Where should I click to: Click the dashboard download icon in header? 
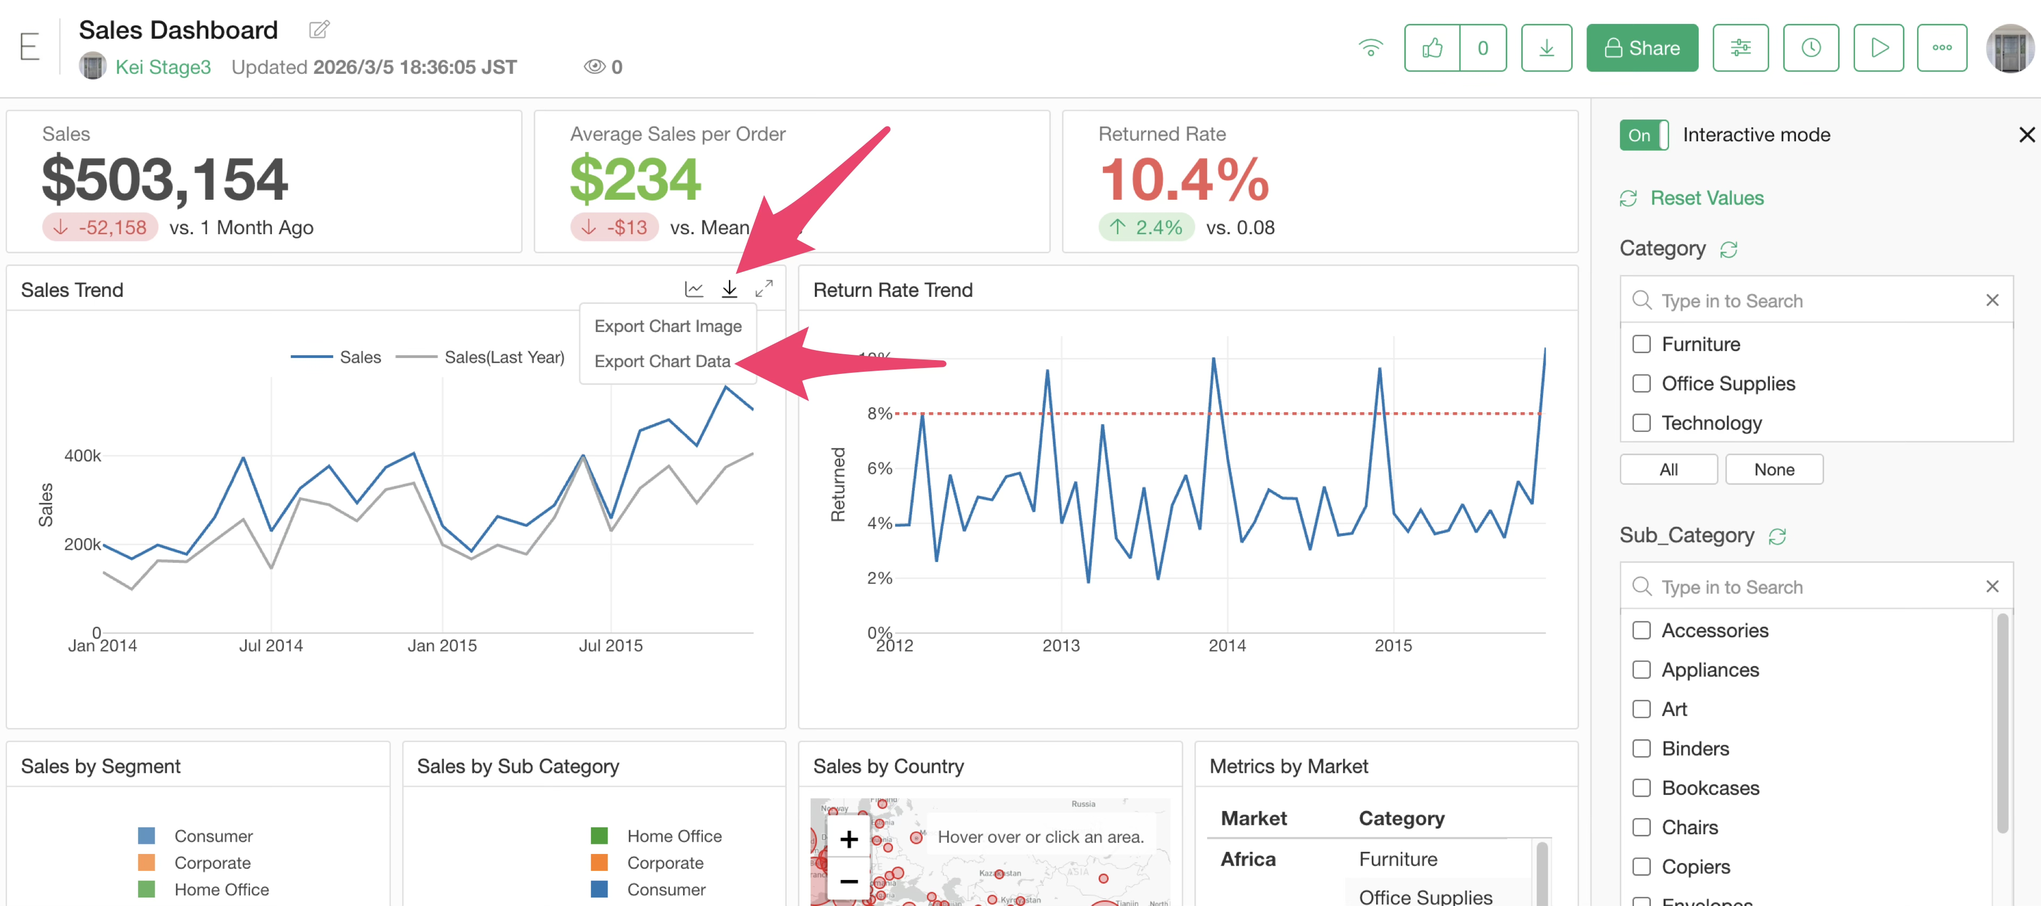(x=1546, y=48)
